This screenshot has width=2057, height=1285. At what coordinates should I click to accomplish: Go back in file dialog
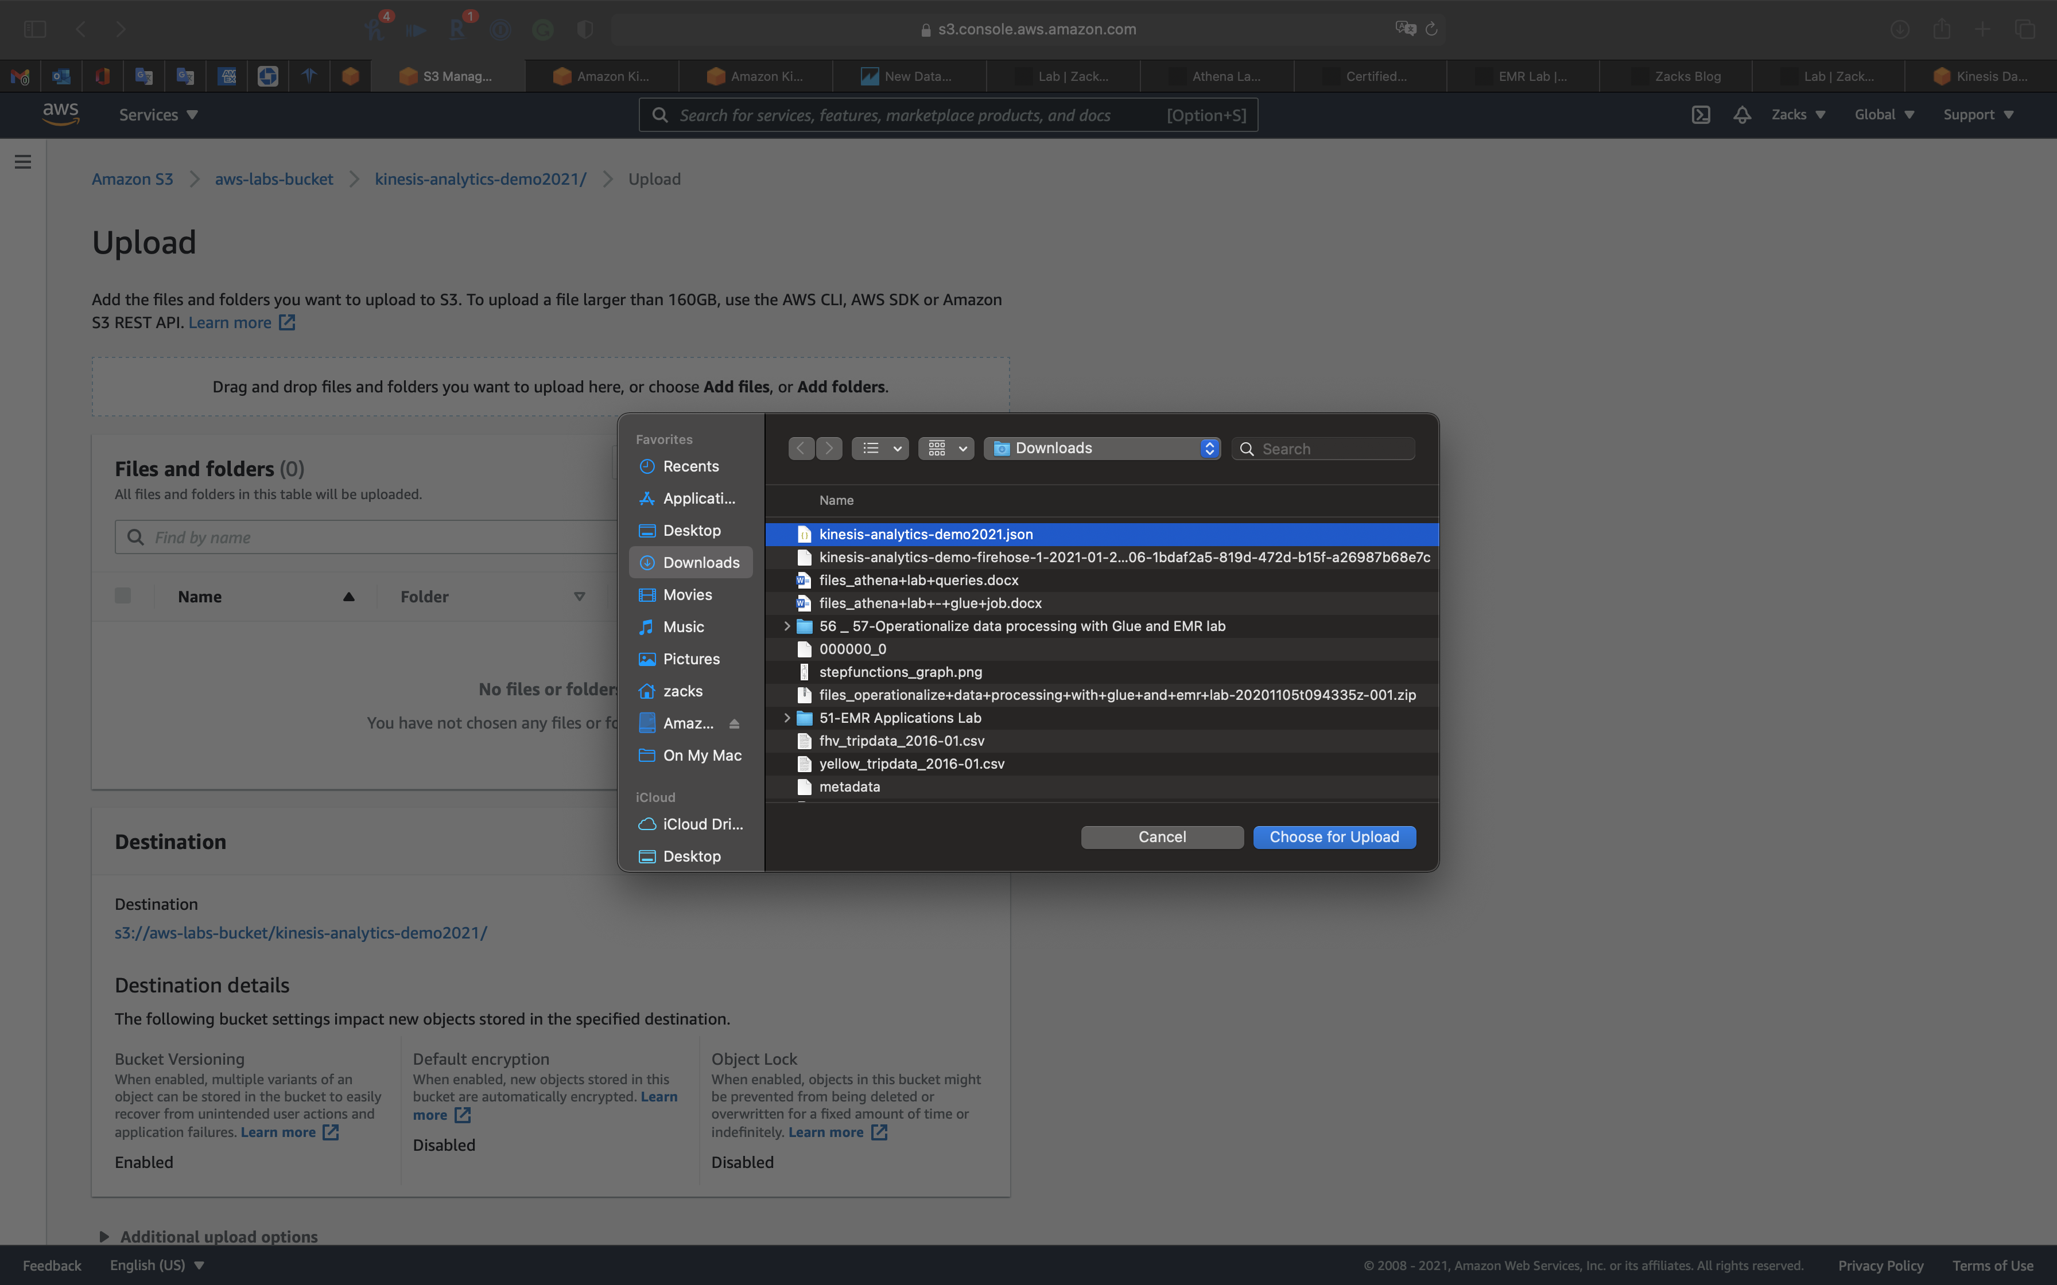(801, 448)
